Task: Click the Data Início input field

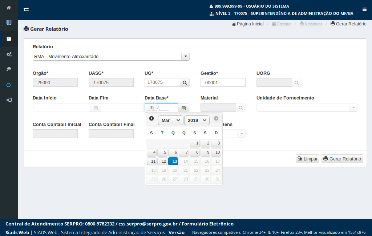Action: coord(61,108)
